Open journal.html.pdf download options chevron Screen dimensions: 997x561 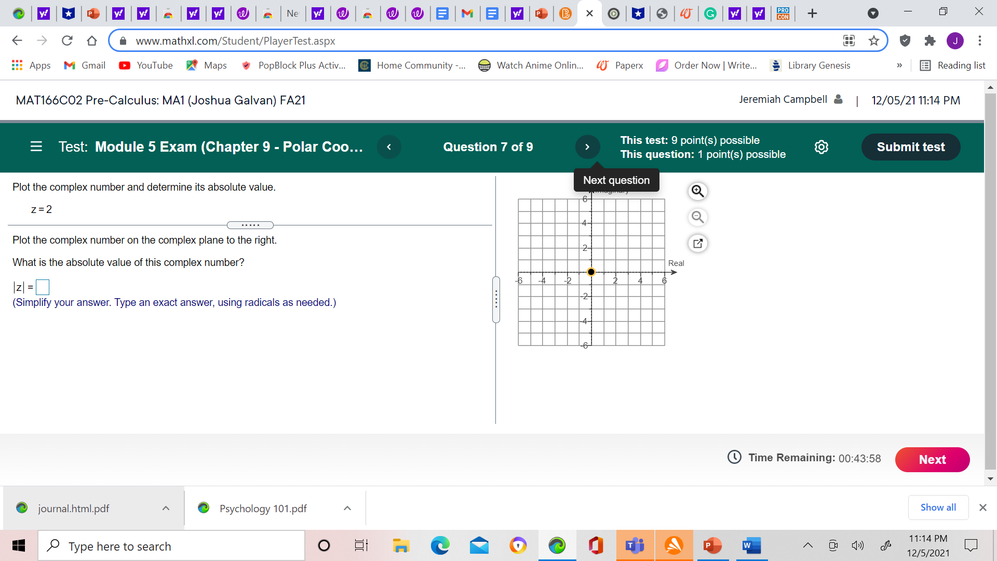(166, 508)
